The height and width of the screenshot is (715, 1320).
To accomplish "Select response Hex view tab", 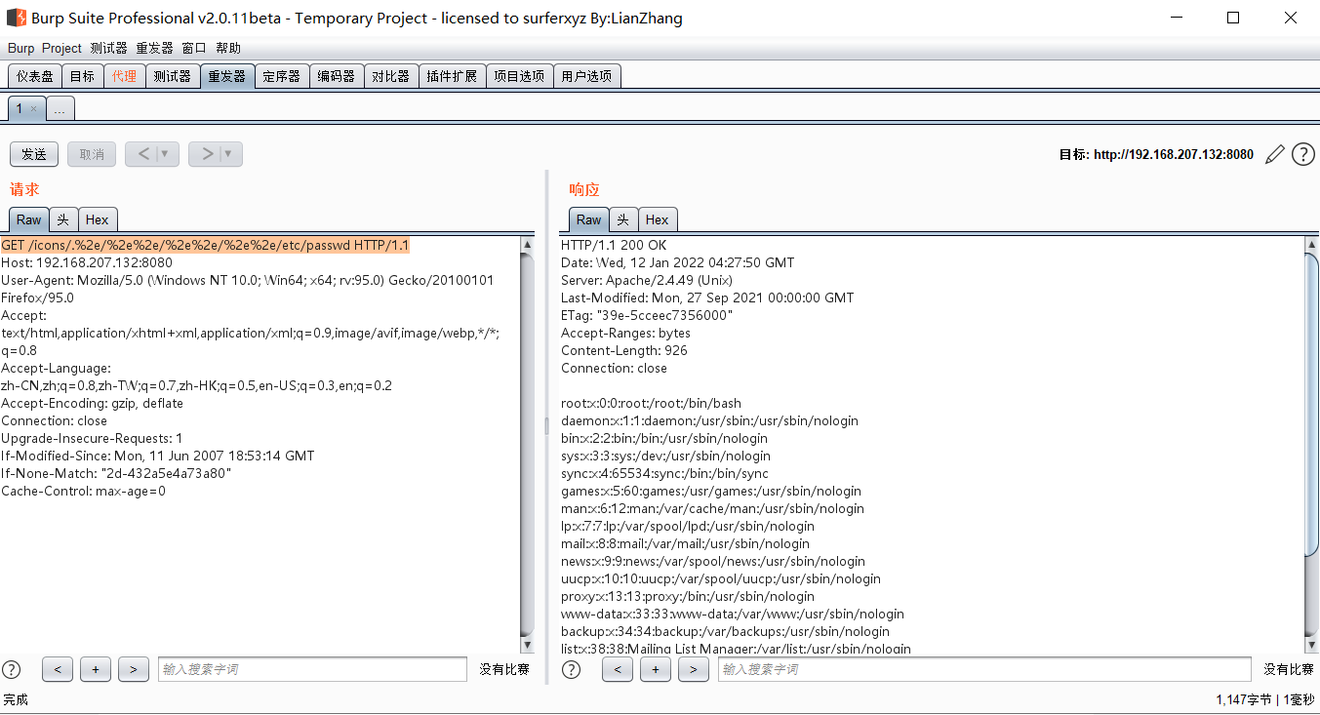I will [658, 219].
